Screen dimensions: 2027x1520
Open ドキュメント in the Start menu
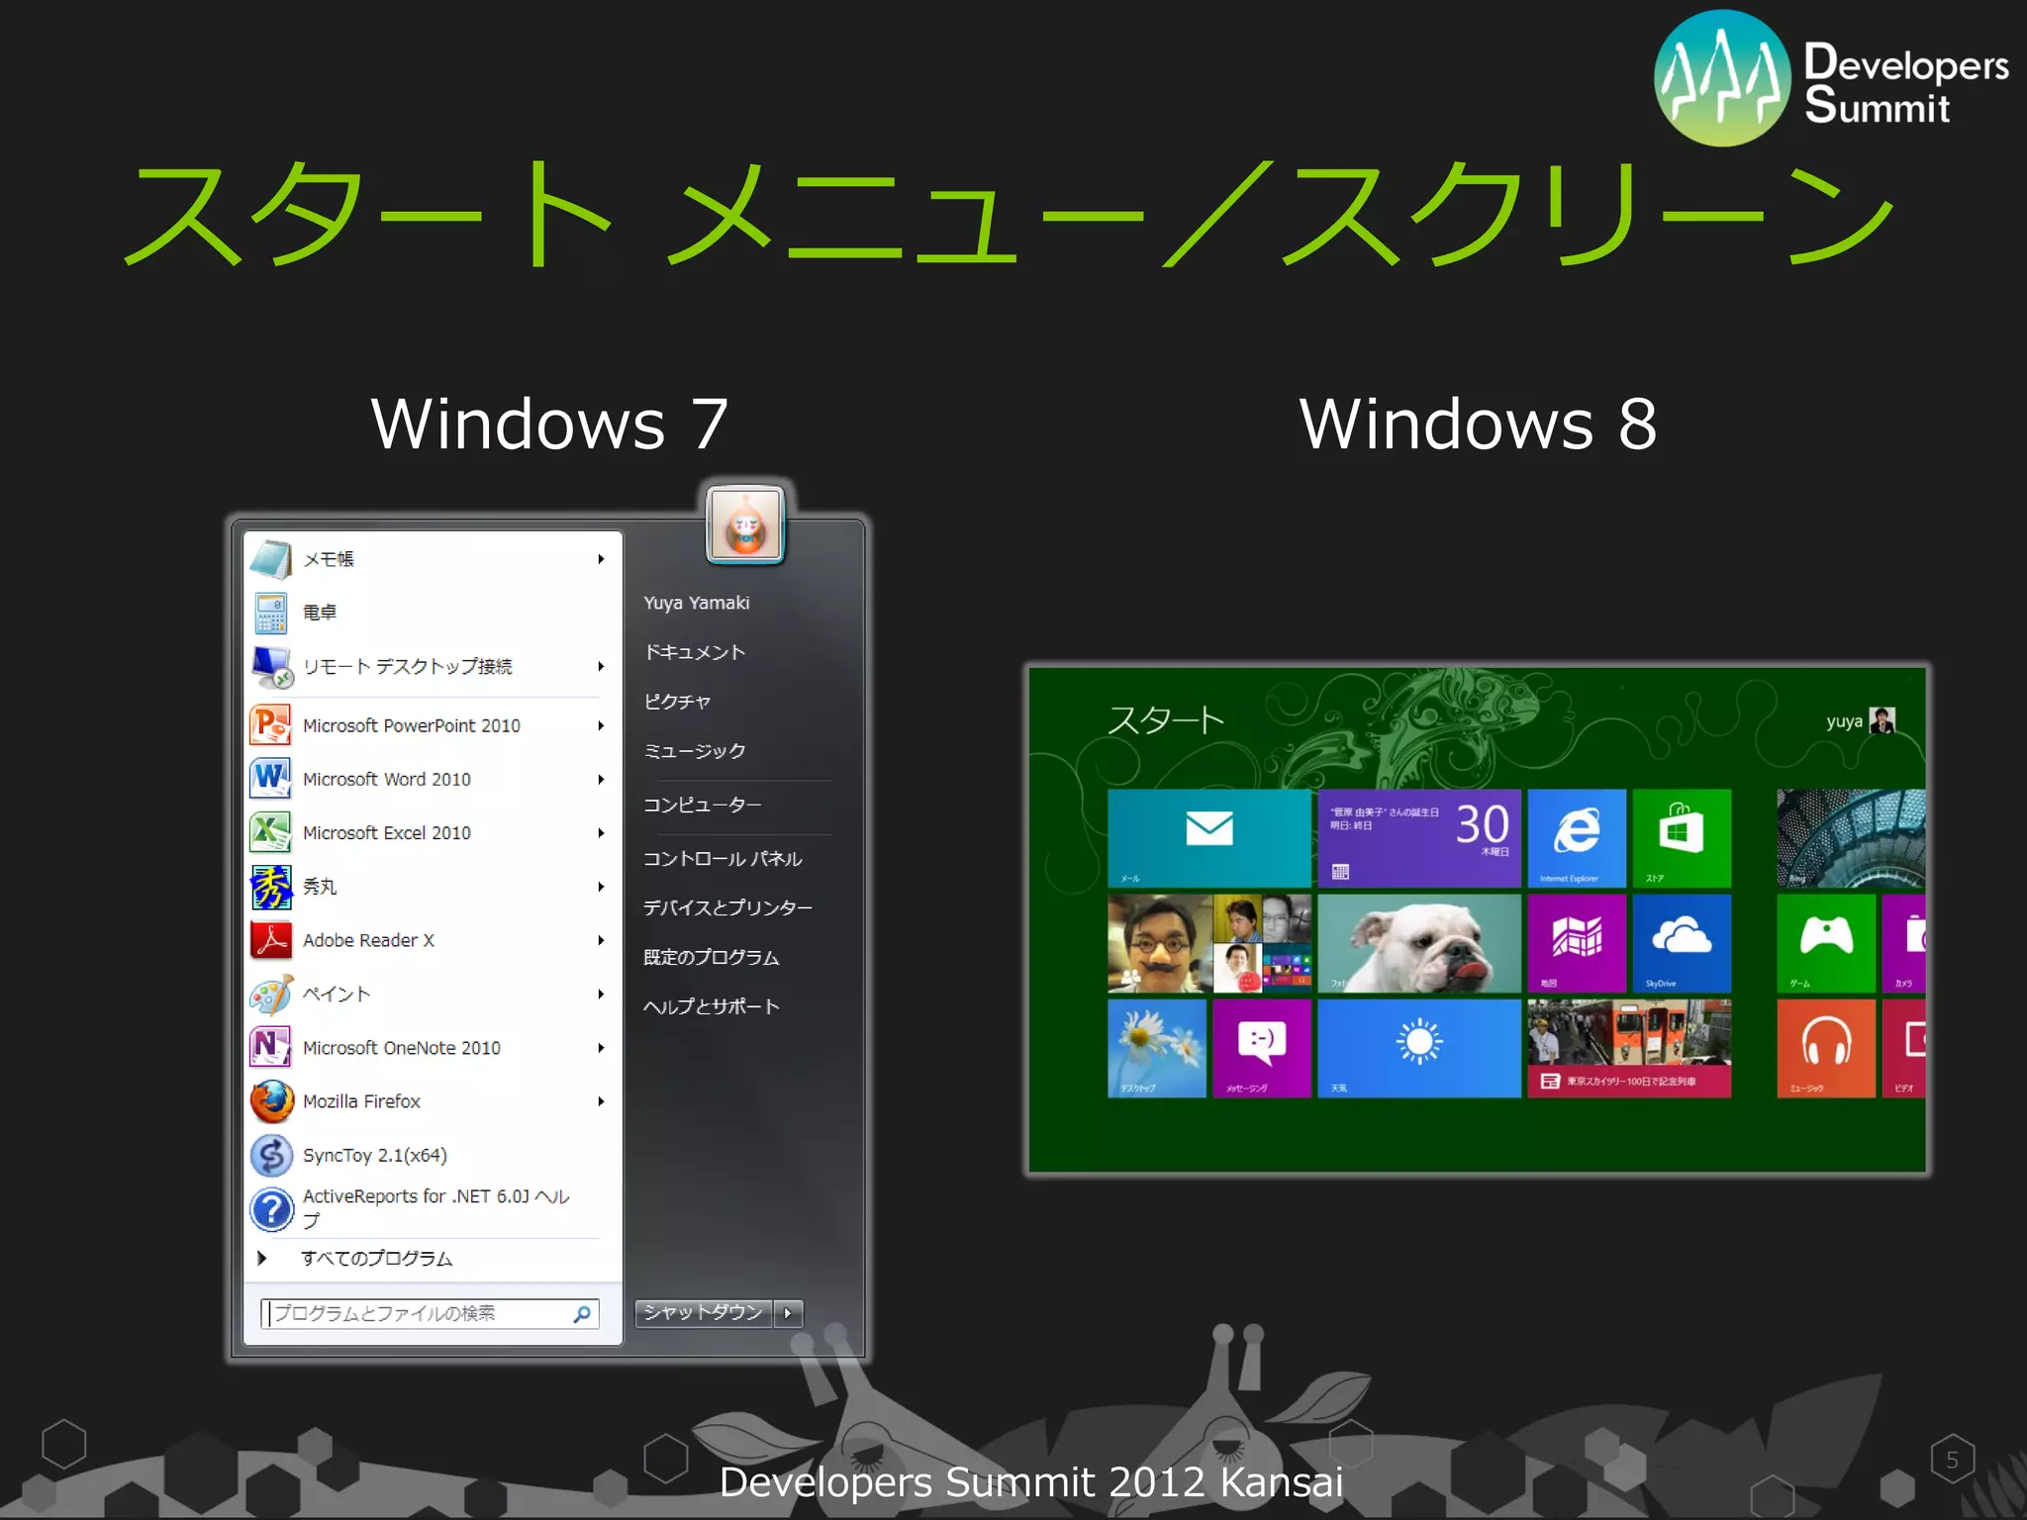coord(695,652)
